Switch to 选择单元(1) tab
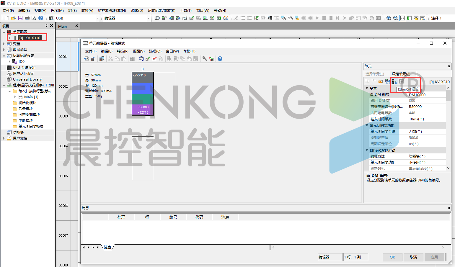This screenshot has height=267, width=455. (374, 74)
